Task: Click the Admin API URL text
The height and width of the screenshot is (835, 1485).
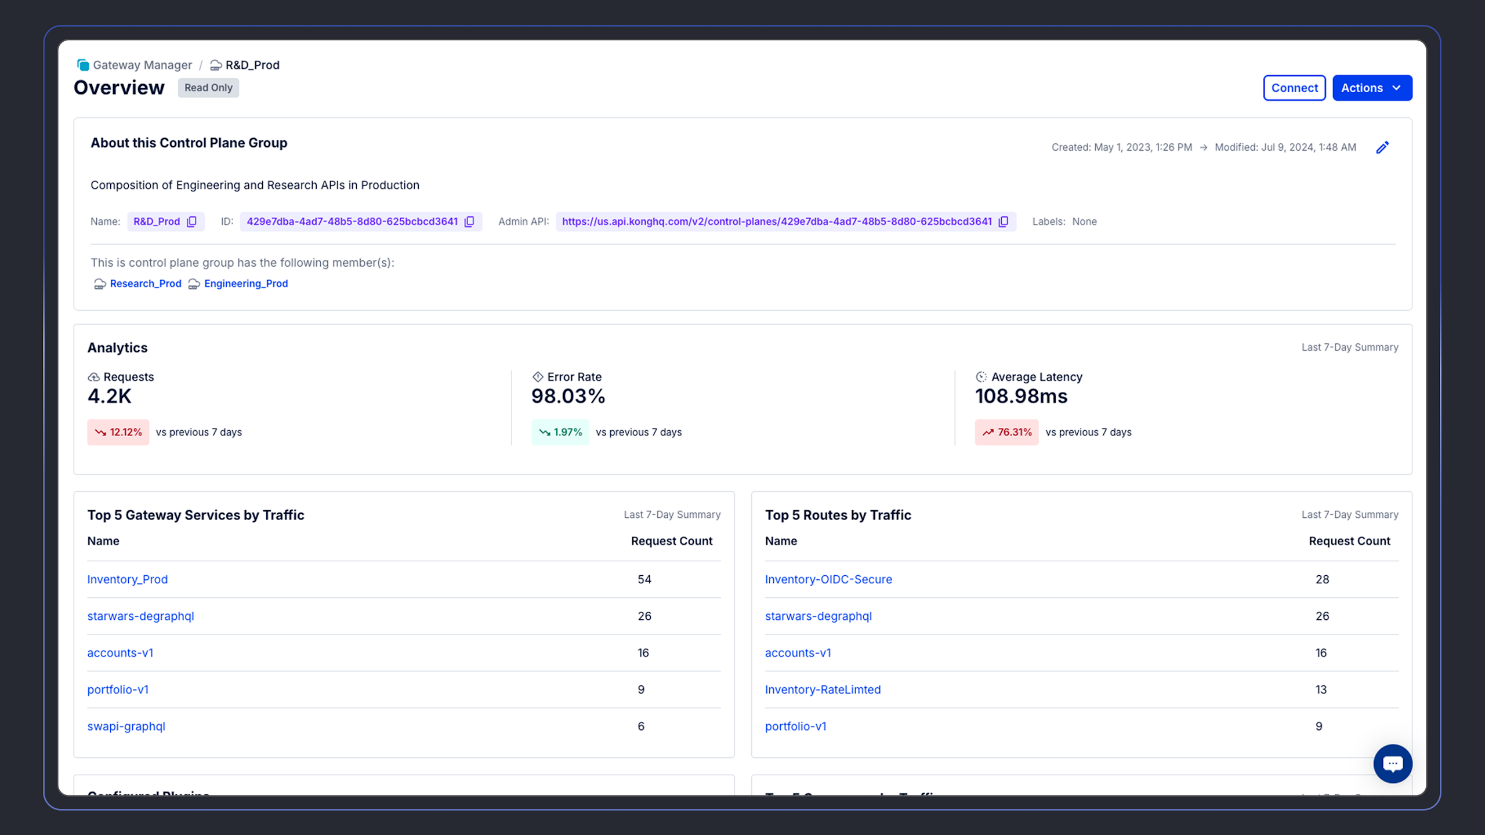Action: (x=777, y=222)
